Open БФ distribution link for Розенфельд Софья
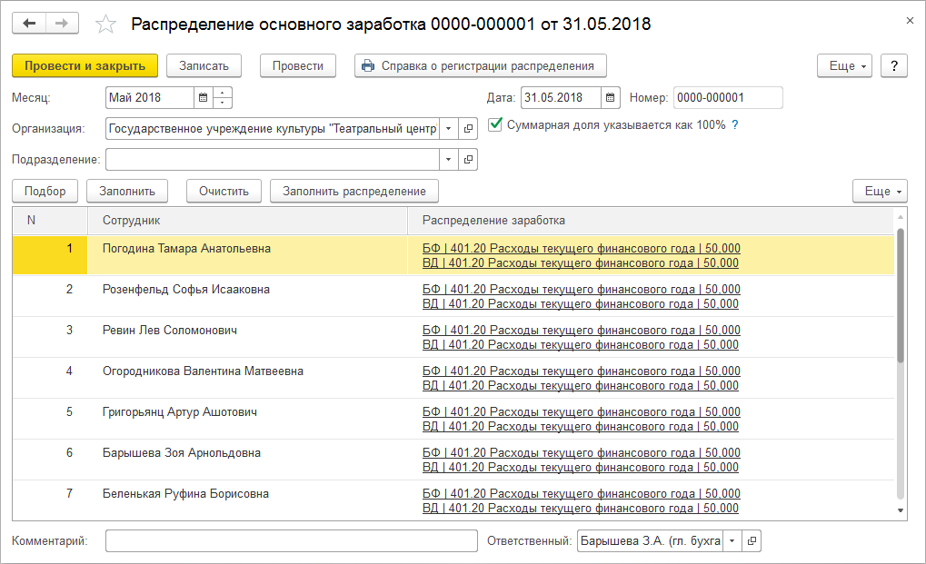This screenshot has height=564, width=926. point(582,290)
